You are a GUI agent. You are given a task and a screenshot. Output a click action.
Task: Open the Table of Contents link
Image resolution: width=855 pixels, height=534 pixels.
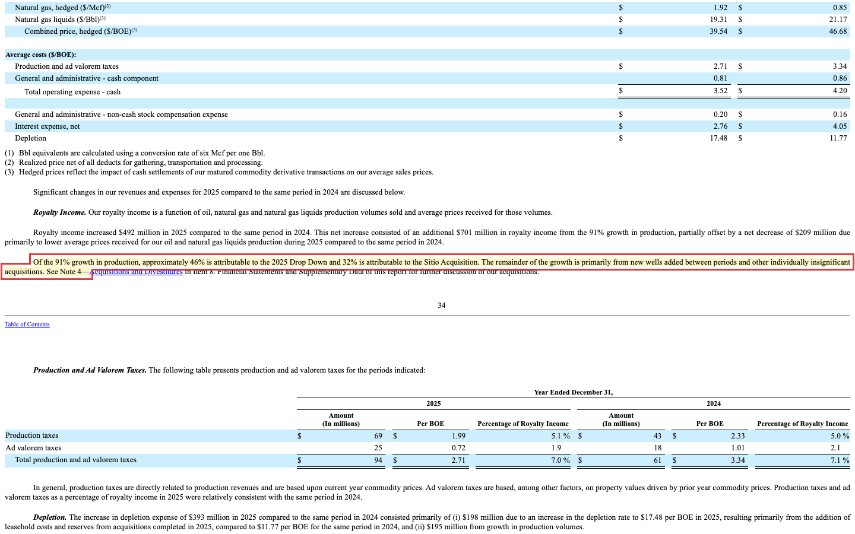tap(27, 325)
